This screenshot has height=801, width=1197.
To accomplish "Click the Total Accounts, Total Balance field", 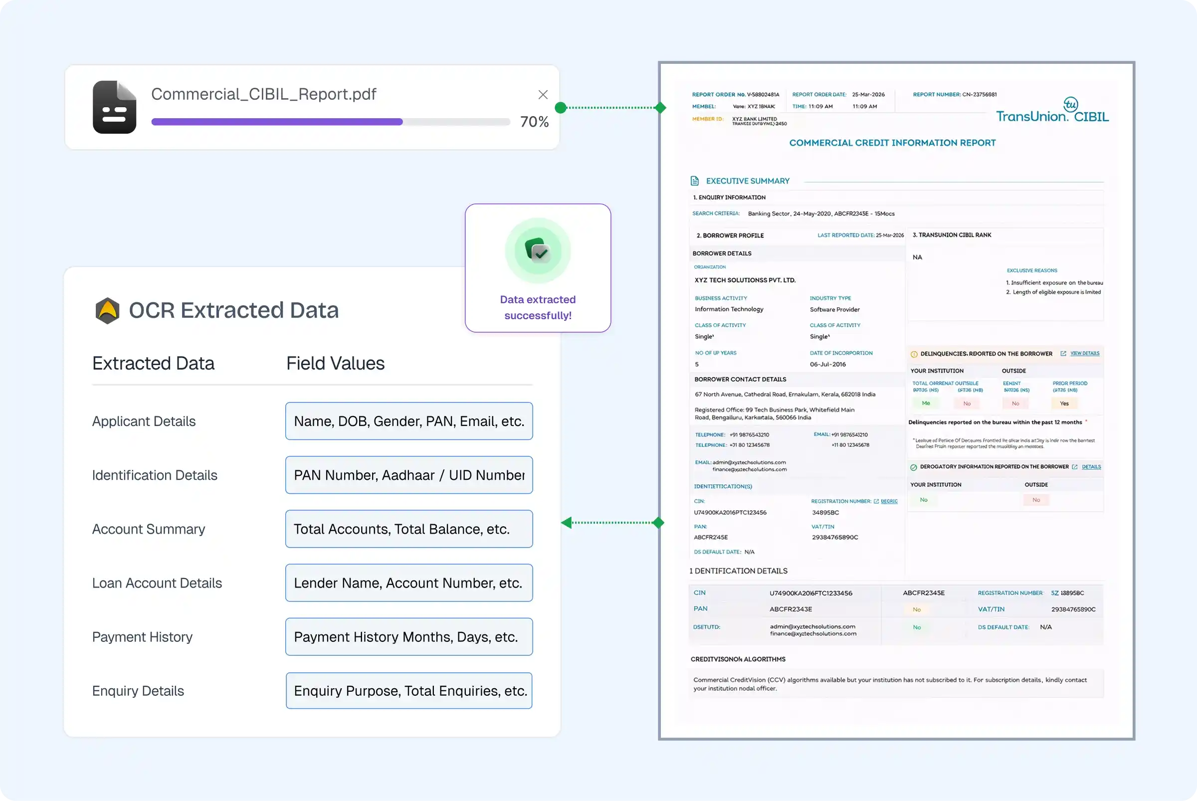I will 408,529.
